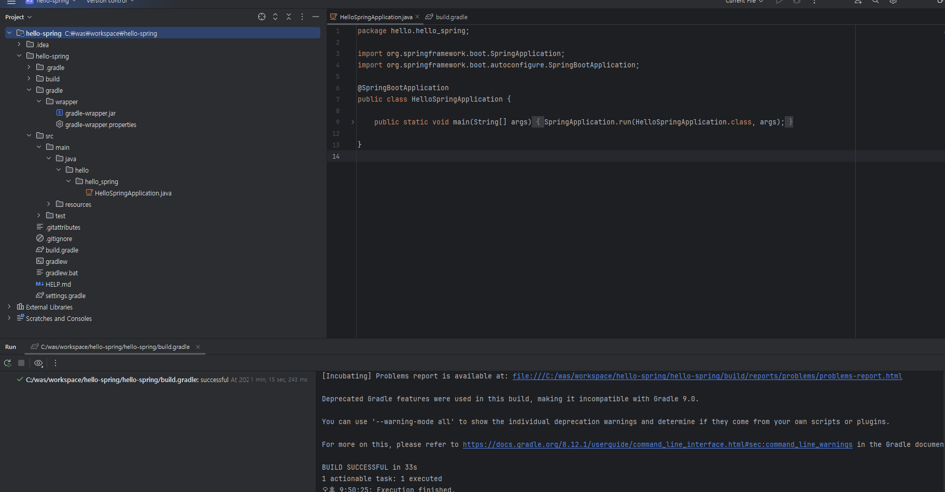The height and width of the screenshot is (492, 945).
Task: Select the Run tool window label
Action: 10,347
